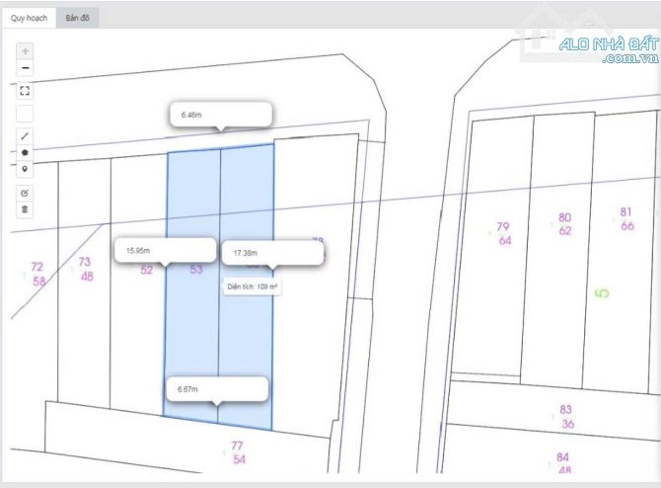
Task: Select the draw line measurement tool
Action: tap(25, 136)
